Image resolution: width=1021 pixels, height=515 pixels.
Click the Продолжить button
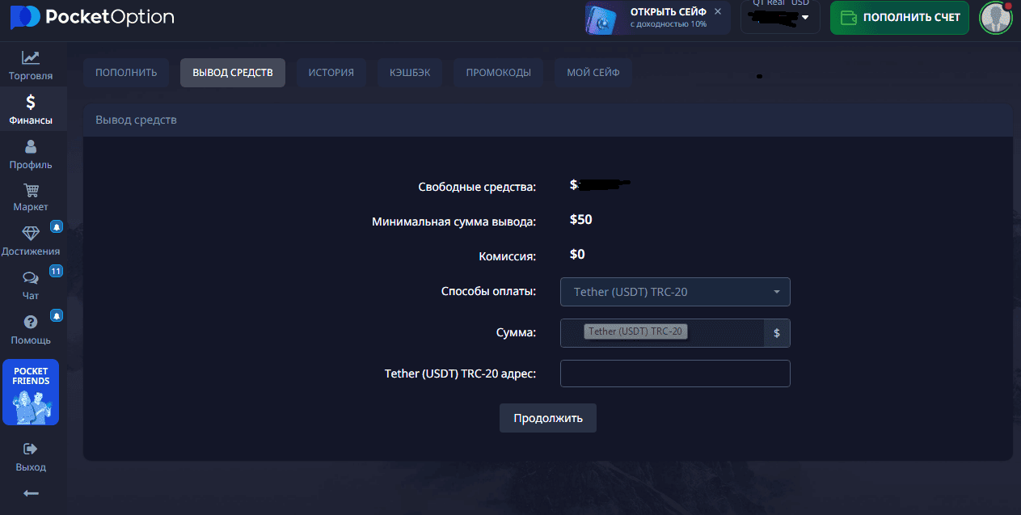click(x=548, y=418)
